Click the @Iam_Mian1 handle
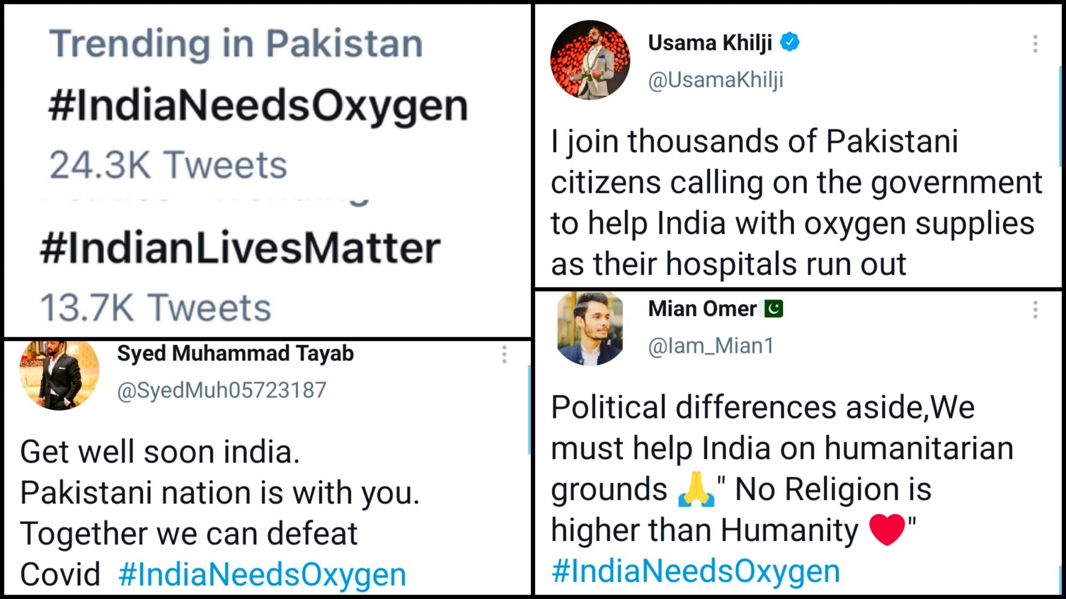Screen dimensions: 1066x599 tap(710, 346)
